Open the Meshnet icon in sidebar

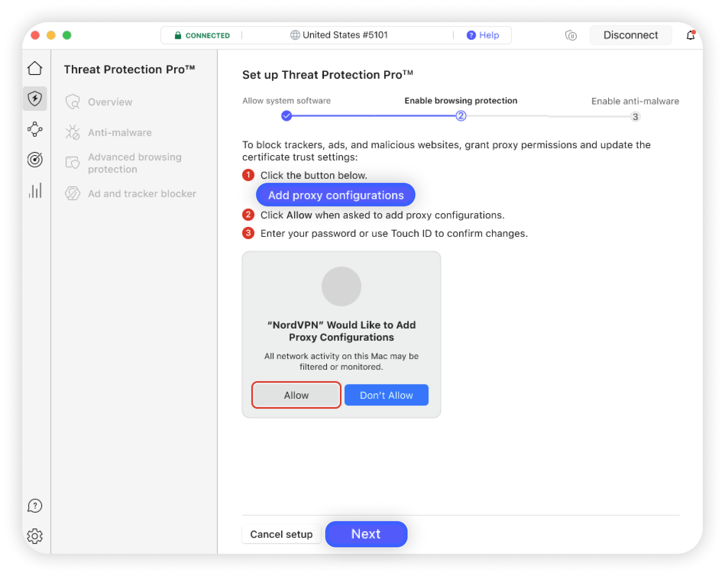click(x=35, y=129)
